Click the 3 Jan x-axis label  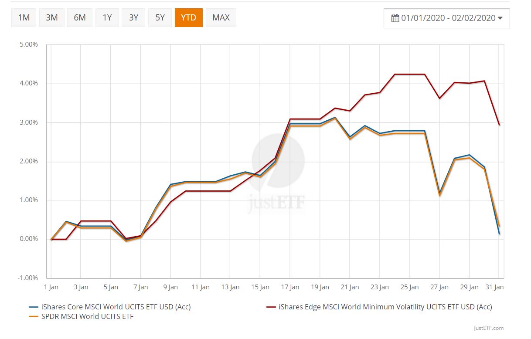coord(81,287)
